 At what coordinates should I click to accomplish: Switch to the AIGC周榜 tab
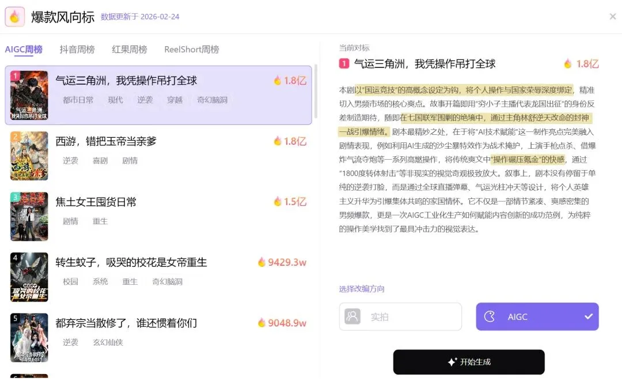click(x=24, y=49)
